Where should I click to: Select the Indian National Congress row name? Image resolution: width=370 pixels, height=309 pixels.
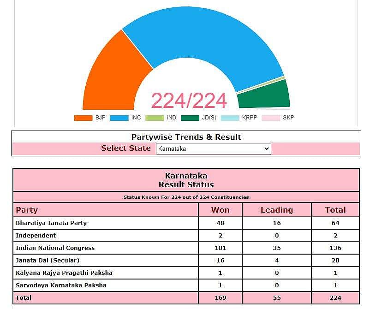pyautogui.click(x=55, y=248)
